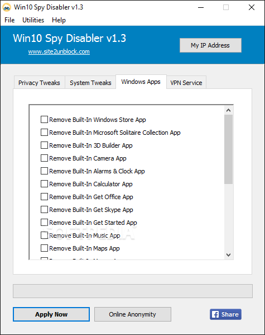This screenshot has height=335, width=265.
Task: Enable Remove Built-In Maps App
Action: click(x=44, y=248)
